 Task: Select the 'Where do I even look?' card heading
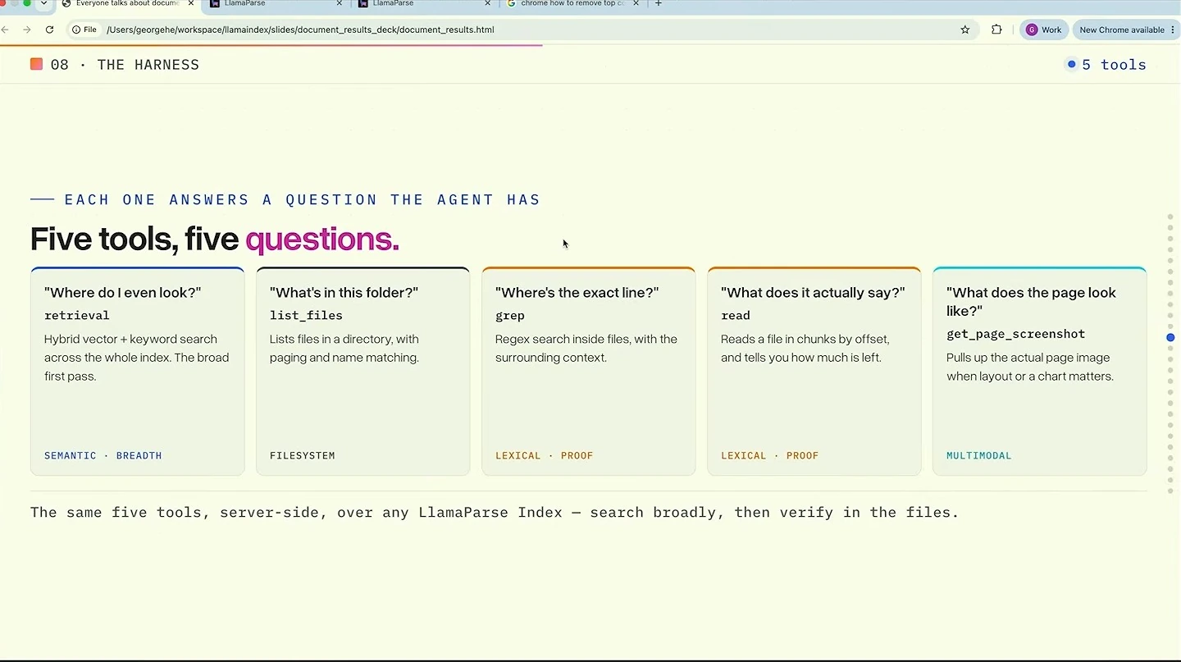[123, 293]
